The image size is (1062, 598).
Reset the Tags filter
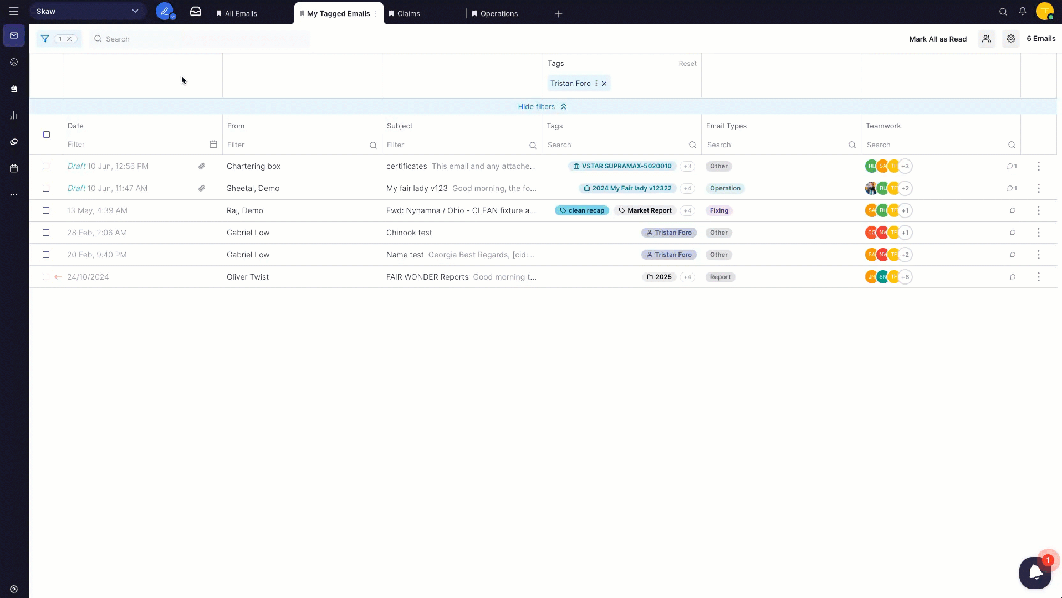click(687, 64)
